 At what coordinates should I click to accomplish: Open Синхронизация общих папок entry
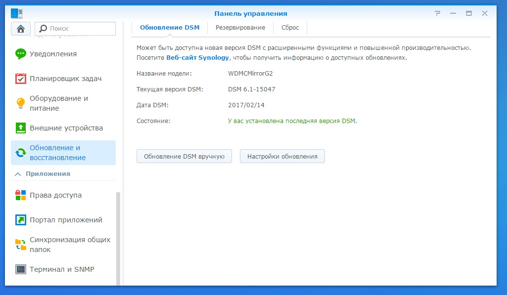click(63, 245)
